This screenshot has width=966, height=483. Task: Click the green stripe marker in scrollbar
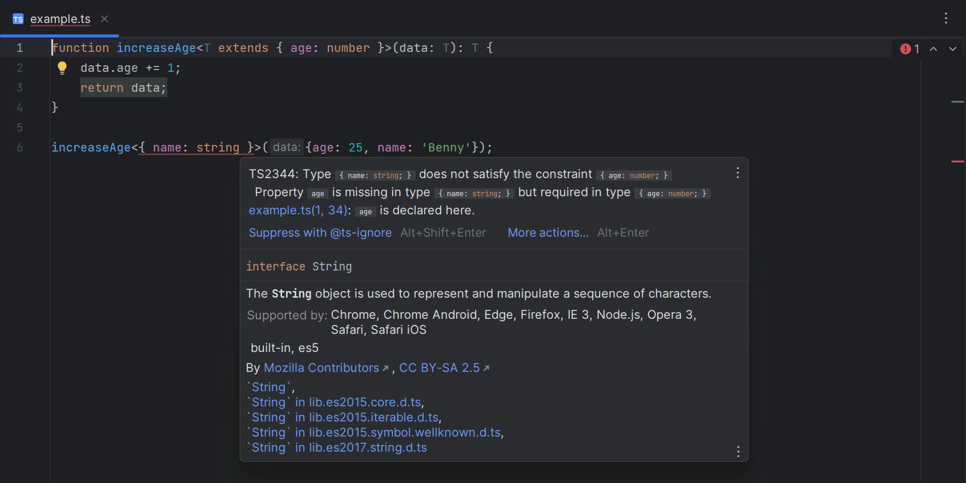click(958, 101)
